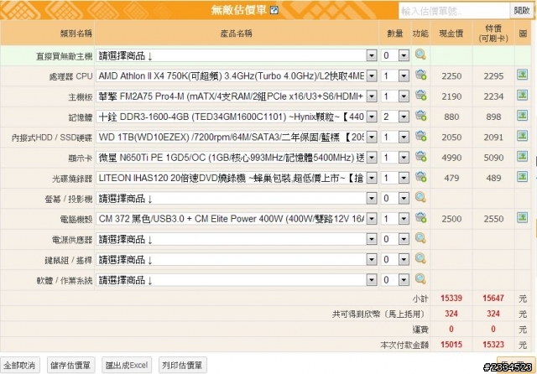Viewport: 537px width, 374px height.
Task: Click the 開啟 button beside quote number field
Action: point(522,11)
